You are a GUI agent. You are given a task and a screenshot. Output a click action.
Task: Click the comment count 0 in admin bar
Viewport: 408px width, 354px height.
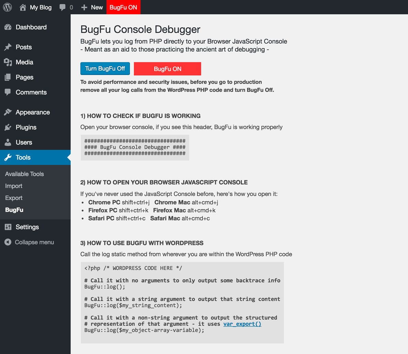coord(71,7)
